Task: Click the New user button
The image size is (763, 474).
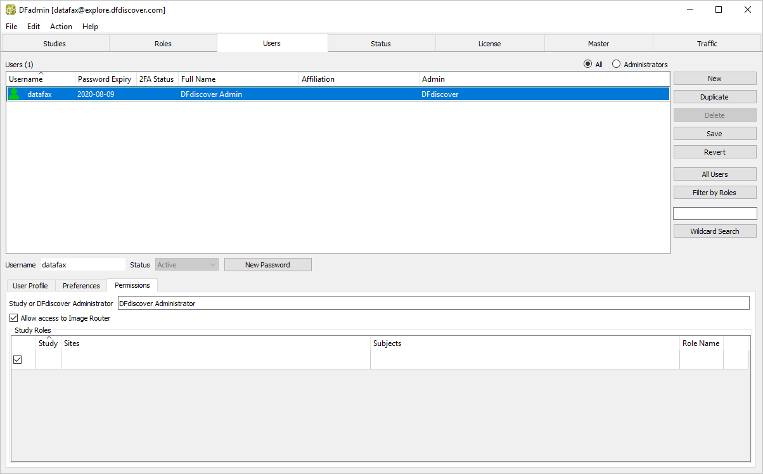Action: coord(714,79)
